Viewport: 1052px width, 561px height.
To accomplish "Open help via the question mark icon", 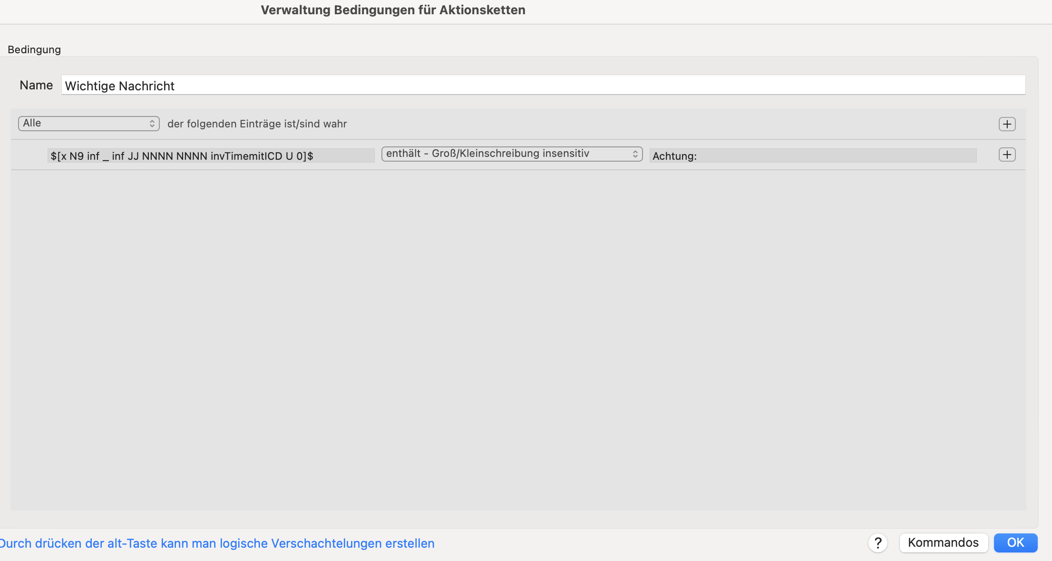I will [x=878, y=543].
